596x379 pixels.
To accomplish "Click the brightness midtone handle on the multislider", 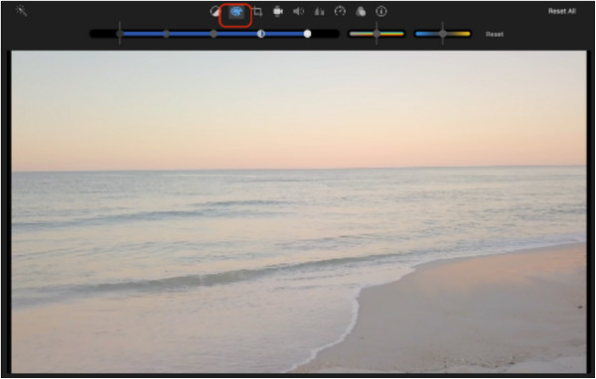I will pos(214,34).
